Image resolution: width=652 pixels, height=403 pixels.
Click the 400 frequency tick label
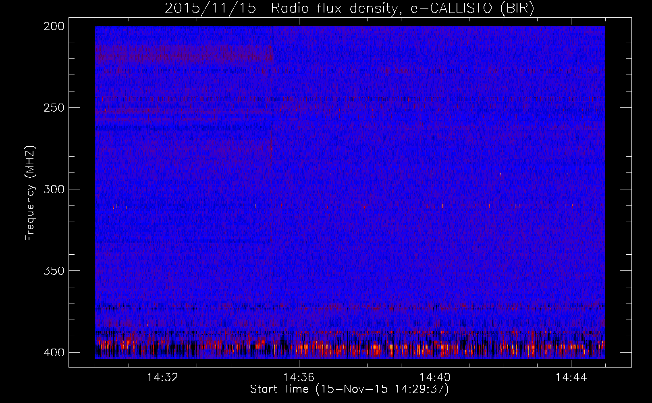[54, 353]
